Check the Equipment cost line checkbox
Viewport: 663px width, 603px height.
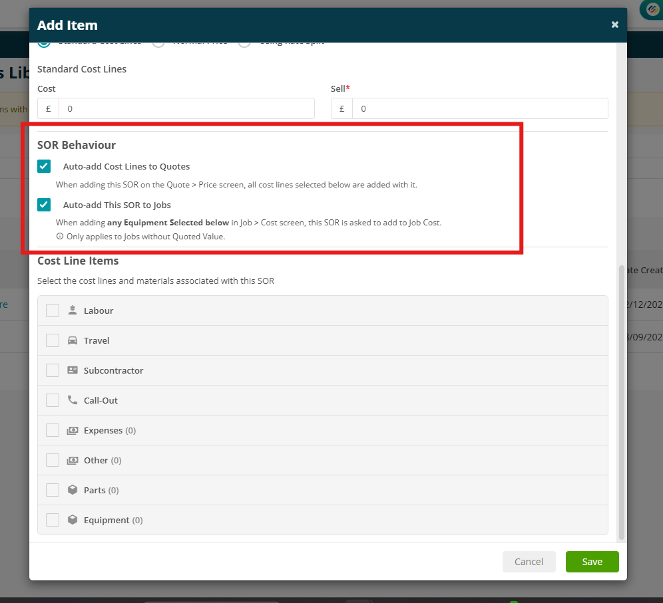[53, 520]
